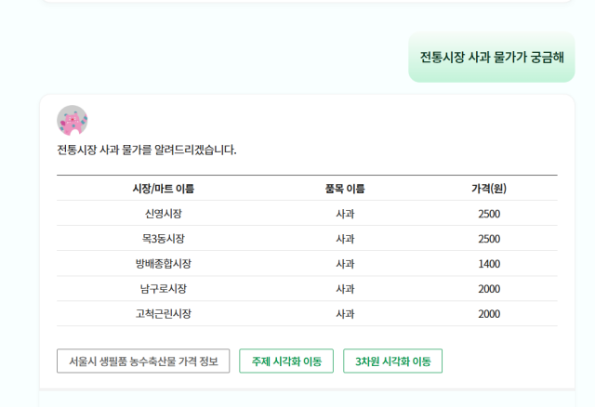Click the 2500 price for 목3동시장

point(489,239)
